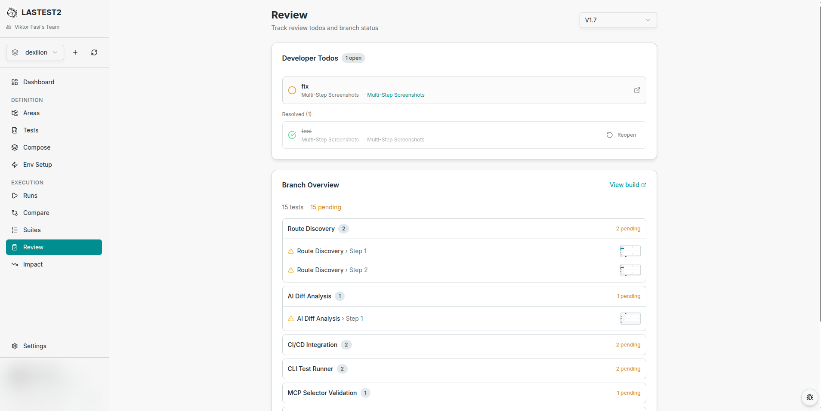Open the Tests page

click(54, 130)
